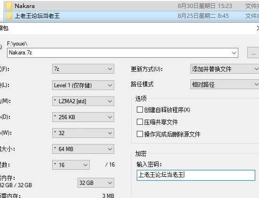Open the 256 KB dictionary size dropdown
Screen dimensions: 259x198
click(83, 117)
